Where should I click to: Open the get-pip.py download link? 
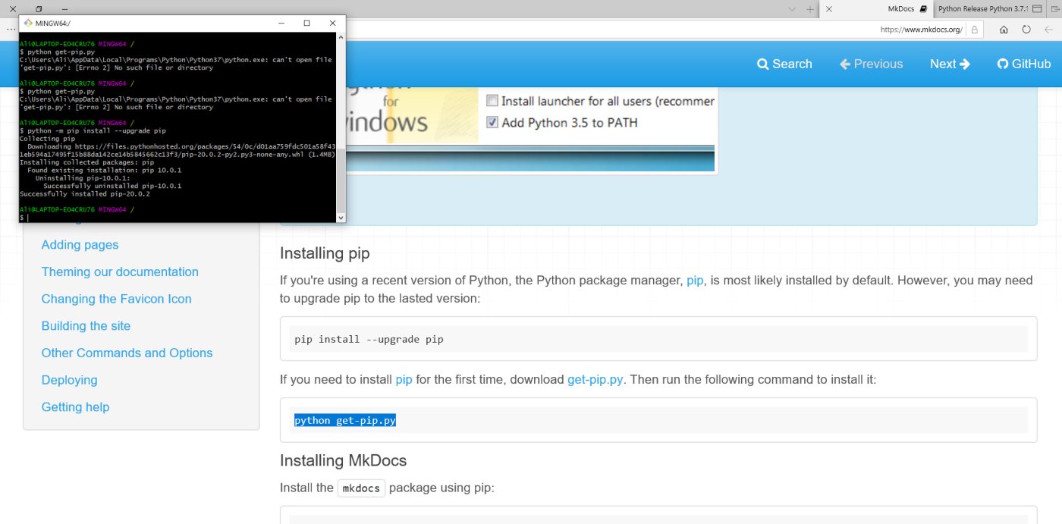point(595,379)
